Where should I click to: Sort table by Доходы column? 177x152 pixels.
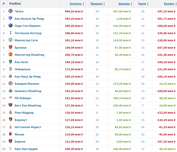125,4
